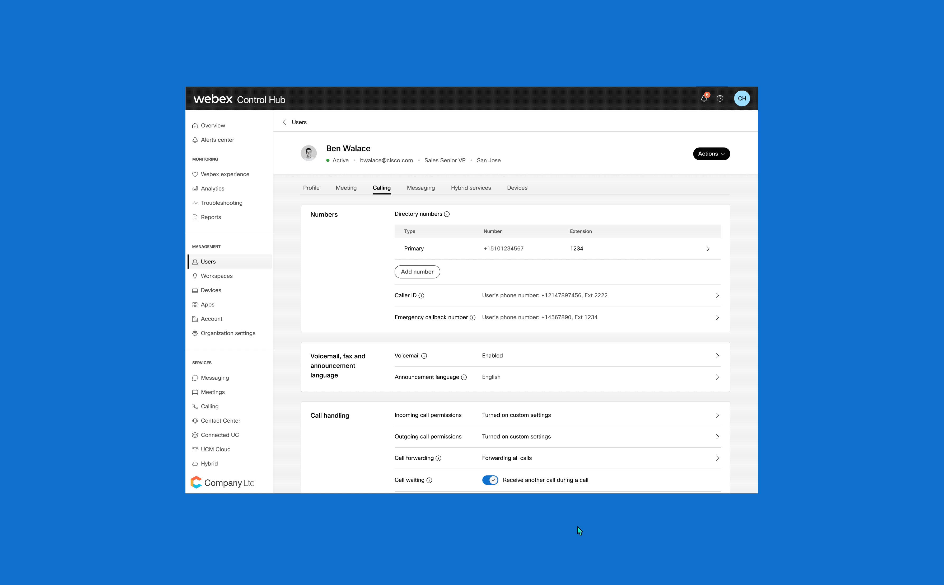This screenshot has height=585, width=944.
Task: Click the Contact Center headset icon
Action: (x=195, y=421)
